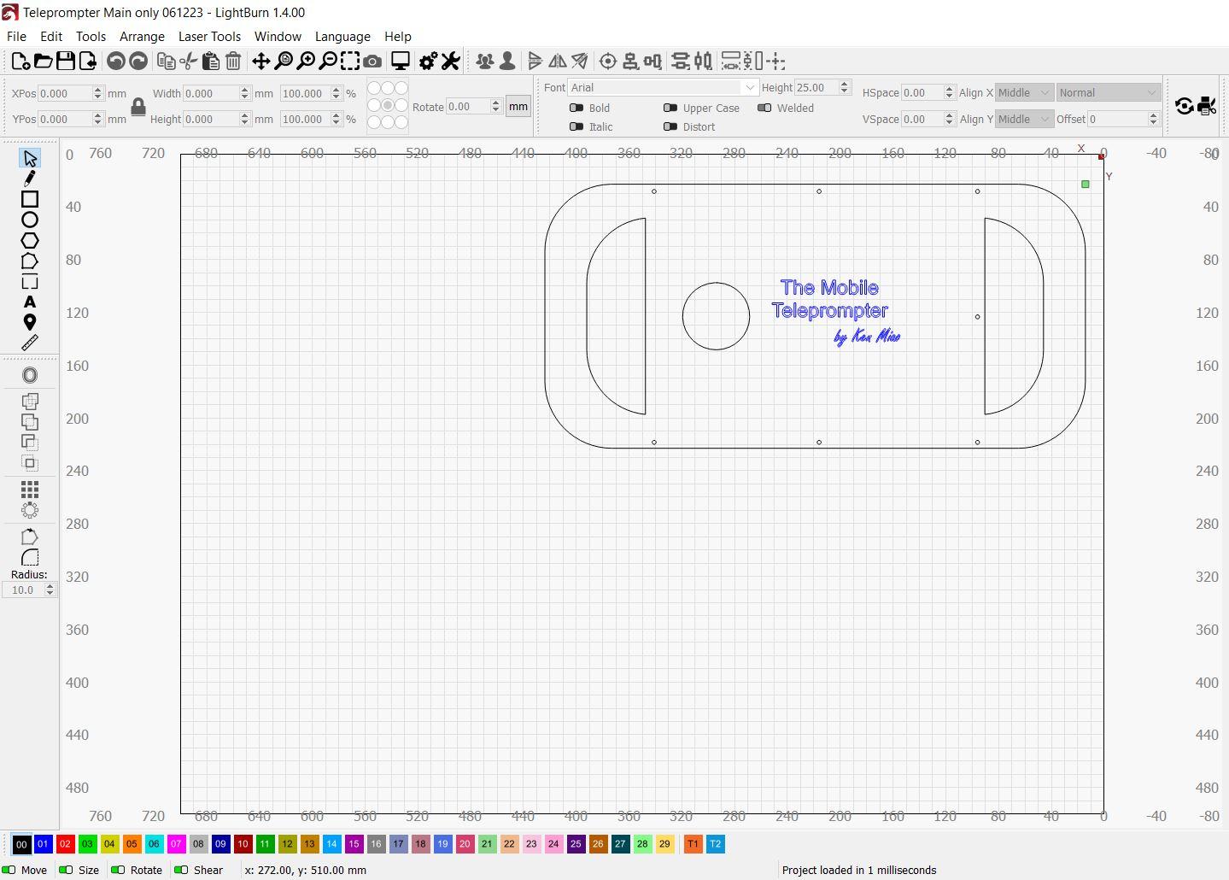Image resolution: width=1229 pixels, height=880 pixels.
Task: Open the Language menu
Action: coord(342,36)
